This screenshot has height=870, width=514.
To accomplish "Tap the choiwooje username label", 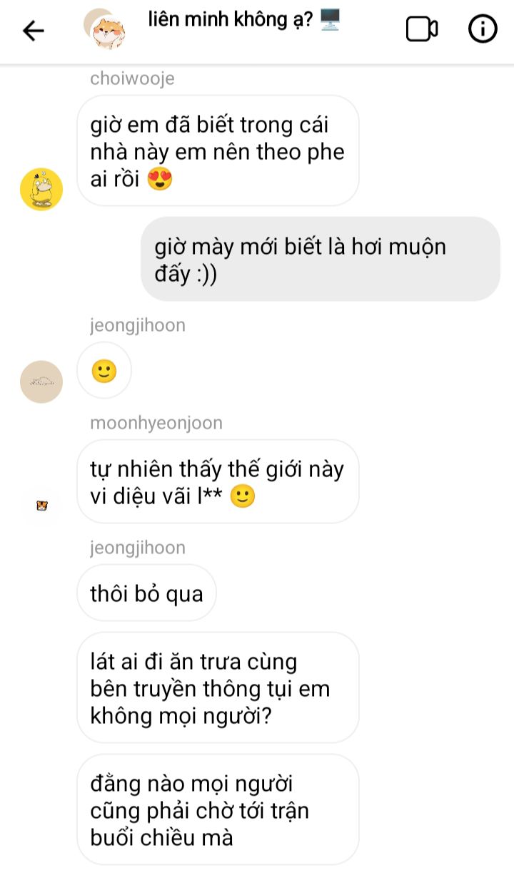I will click(132, 78).
